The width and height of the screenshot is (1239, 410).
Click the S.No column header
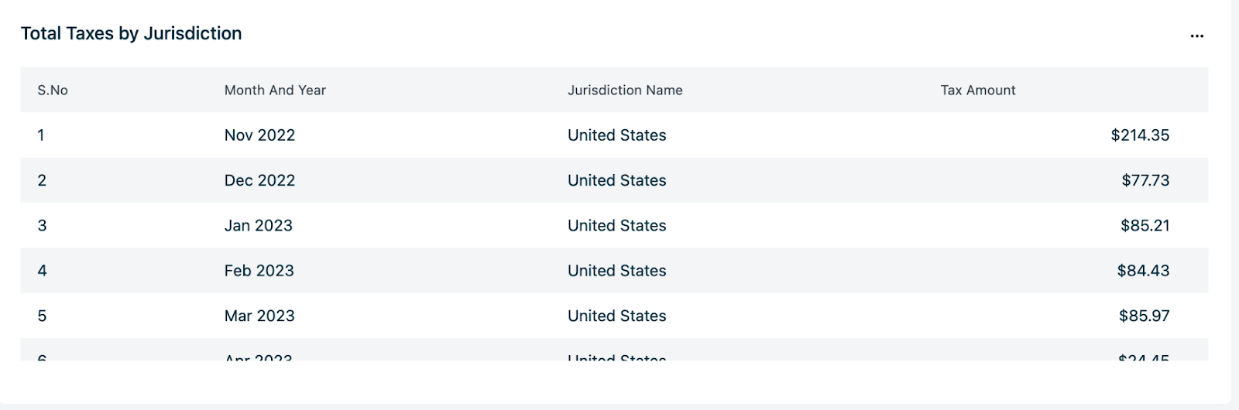pyautogui.click(x=53, y=91)
